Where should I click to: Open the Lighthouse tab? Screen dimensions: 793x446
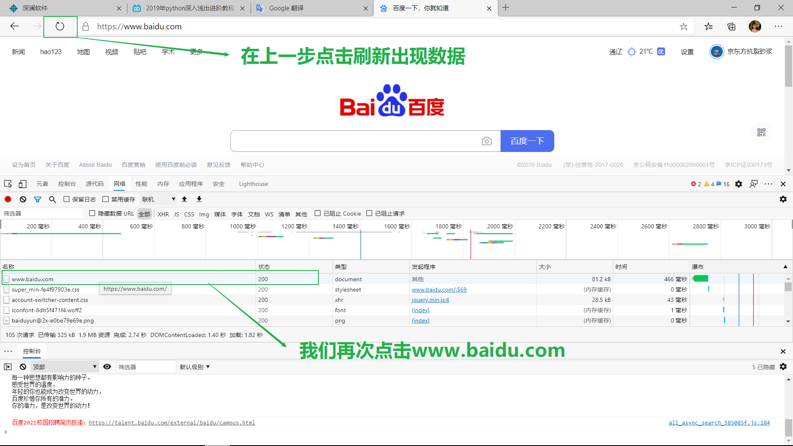[x=253, y=184]
